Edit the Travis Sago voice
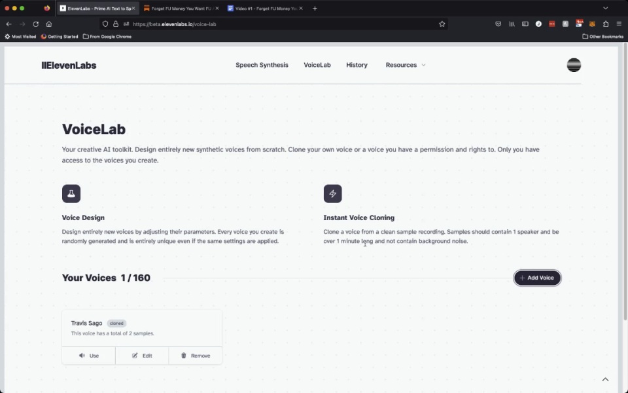 [x=142, y=356]
